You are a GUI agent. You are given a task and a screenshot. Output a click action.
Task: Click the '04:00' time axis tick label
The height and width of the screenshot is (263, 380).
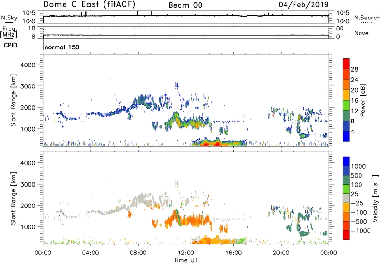90,253
